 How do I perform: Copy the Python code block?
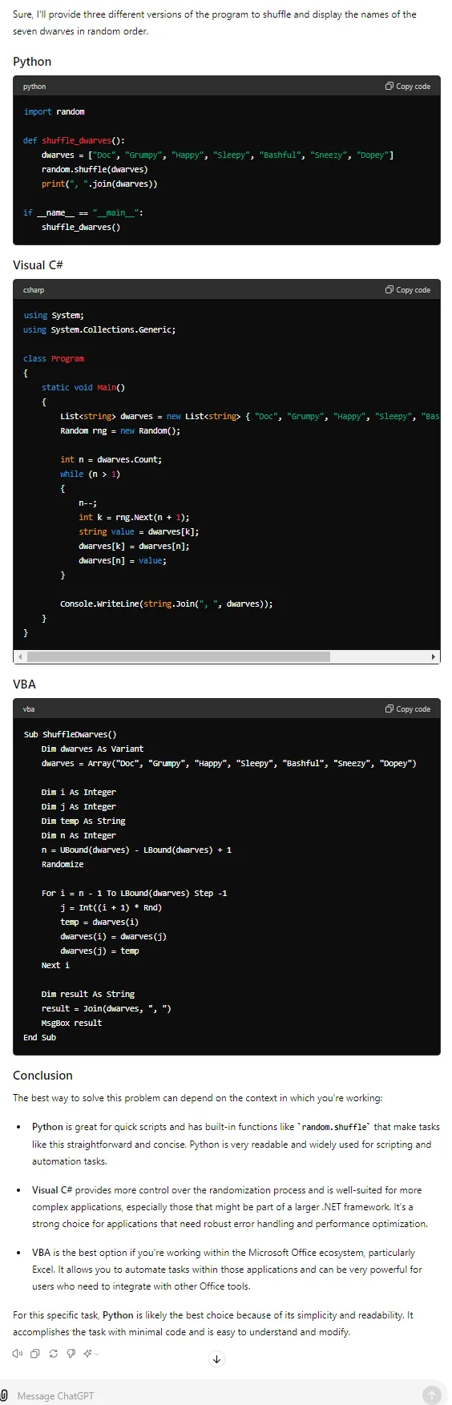point(407,87)
